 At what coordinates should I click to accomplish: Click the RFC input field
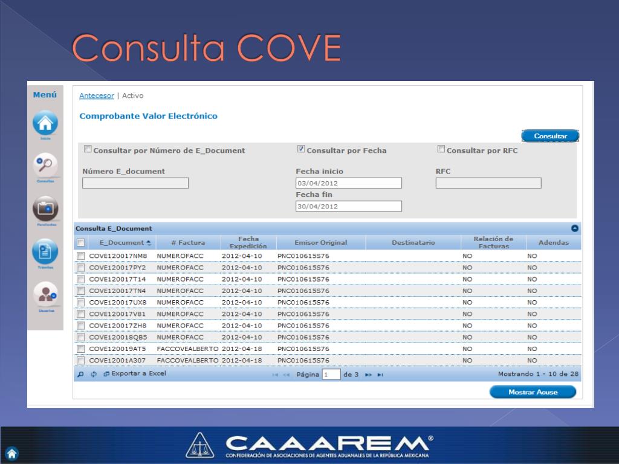click(488, 183)
